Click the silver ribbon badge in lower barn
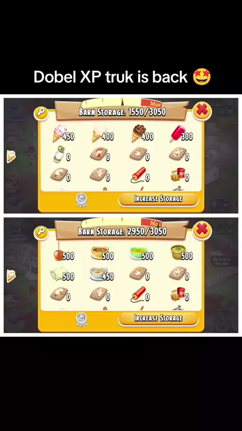This screenshot has width=242, height=431. pyautogui.click(x=82, y=319)
